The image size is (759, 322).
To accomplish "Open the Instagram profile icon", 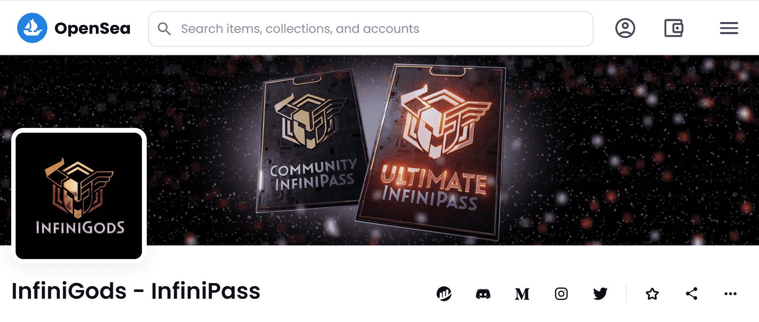I will coord(561,294).
